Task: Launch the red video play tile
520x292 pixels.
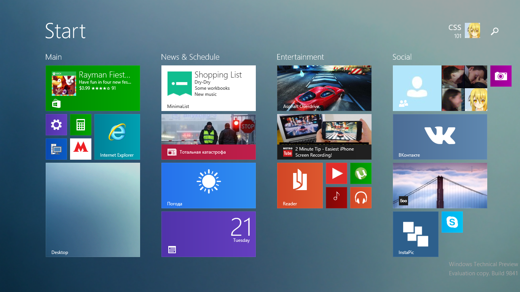Action: pyautogui.click(x=337, y=173)
